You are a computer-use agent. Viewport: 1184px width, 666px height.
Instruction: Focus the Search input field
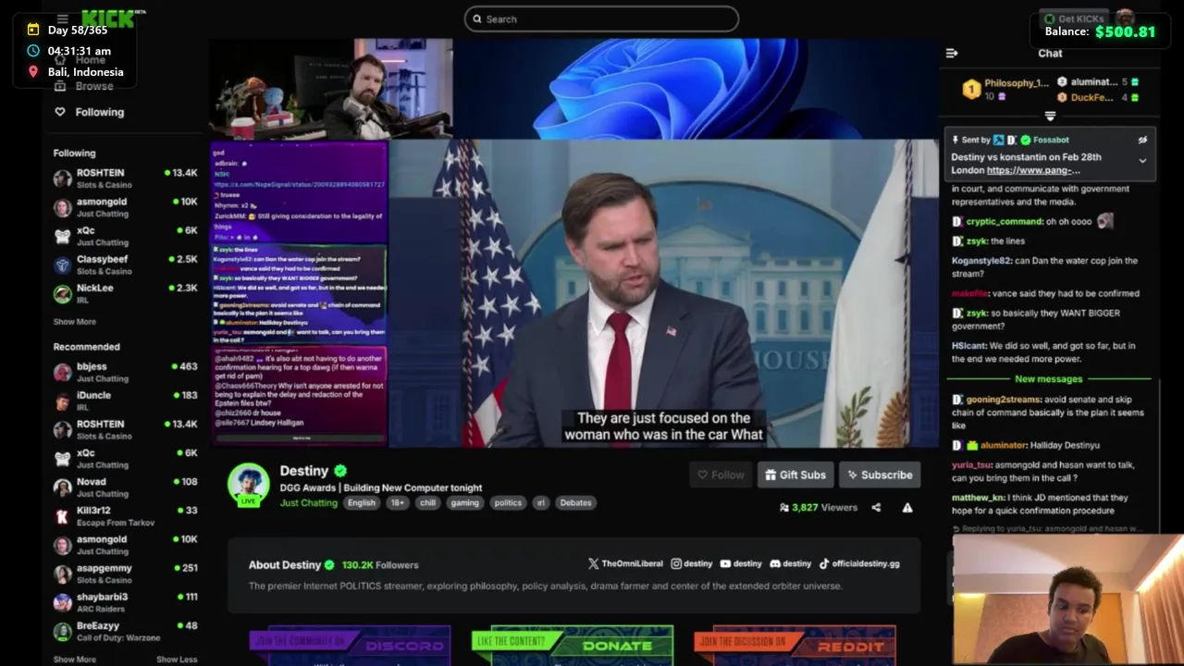click(601, 18)
